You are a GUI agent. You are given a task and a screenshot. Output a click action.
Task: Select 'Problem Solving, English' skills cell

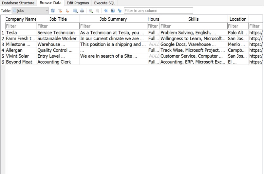tap(194, 33)
